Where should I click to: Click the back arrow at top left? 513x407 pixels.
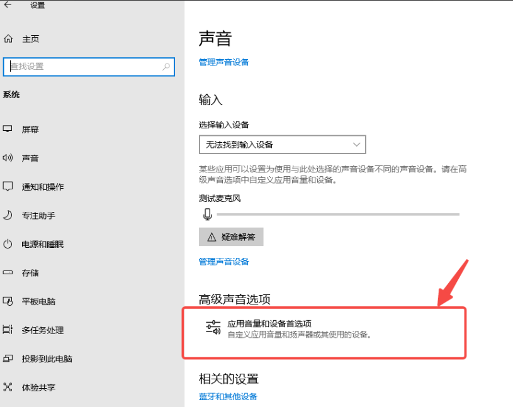pyautogui.click(x=8, y=5)
